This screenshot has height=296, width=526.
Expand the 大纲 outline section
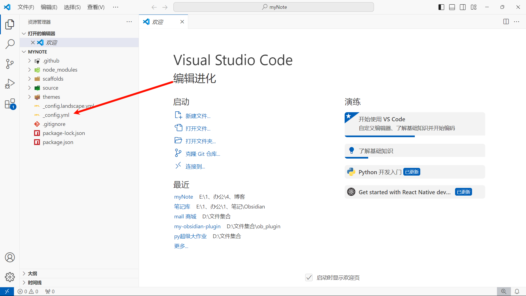[32, 274]
